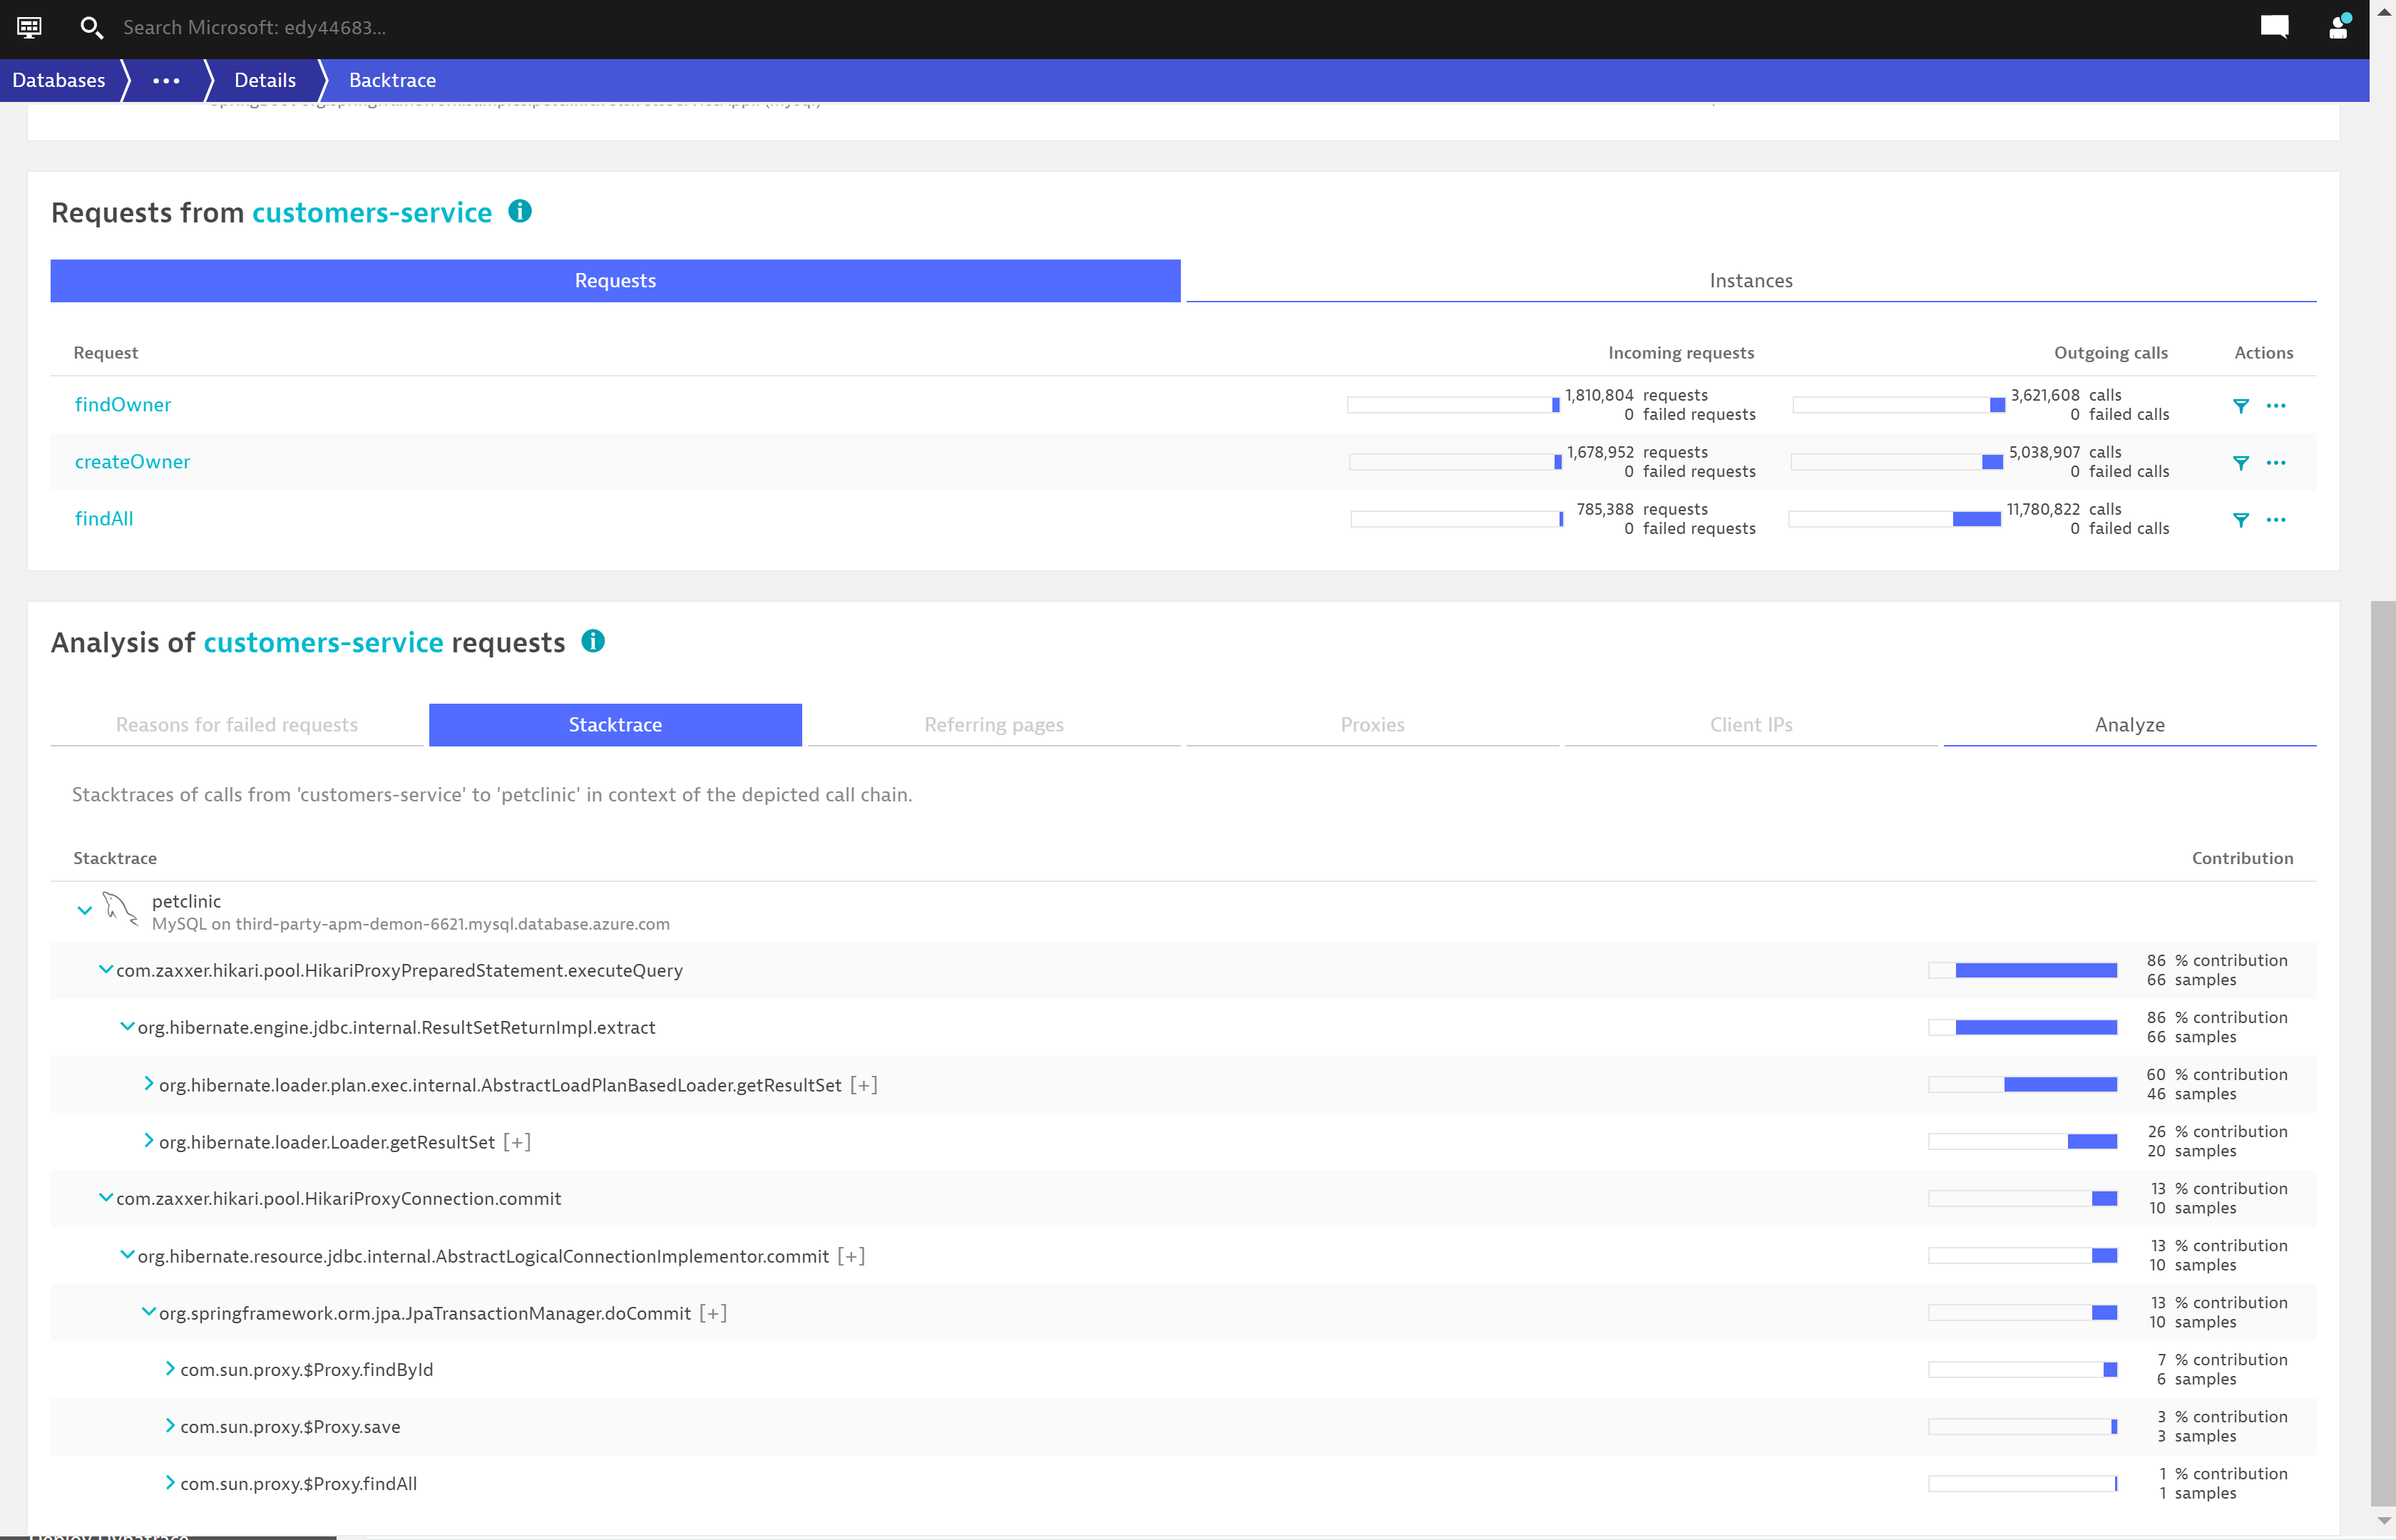Expand the [+] next to JpaTransactionManager.doCommit
Screen dimensions: 2396x1540
714,1313
